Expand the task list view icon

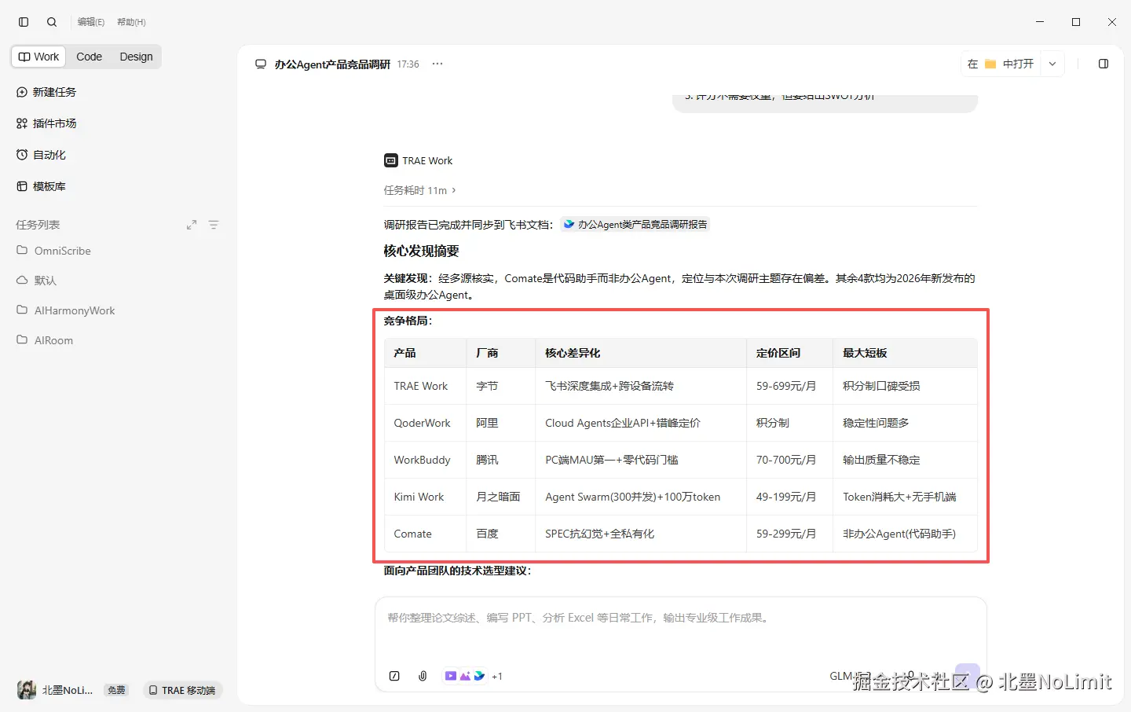click(x=192, y=225)
